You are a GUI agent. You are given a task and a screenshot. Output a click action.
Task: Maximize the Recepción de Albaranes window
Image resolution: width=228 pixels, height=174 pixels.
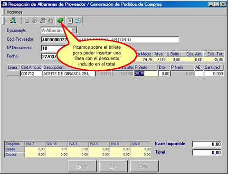217,4
